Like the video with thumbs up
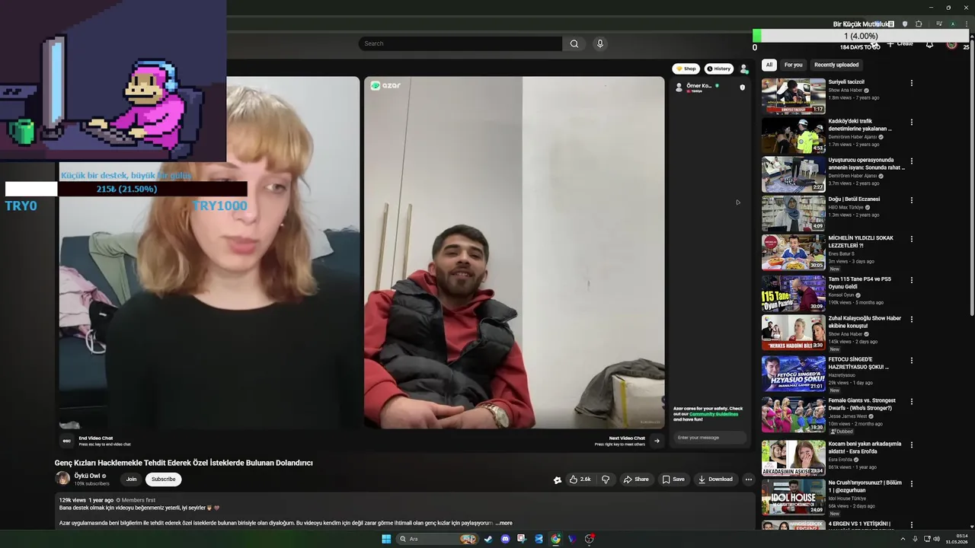 pos(580,479)
